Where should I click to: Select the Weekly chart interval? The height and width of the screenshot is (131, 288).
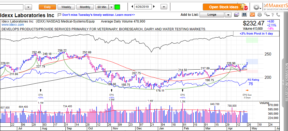pyautogui.click(x=66, y=7)
